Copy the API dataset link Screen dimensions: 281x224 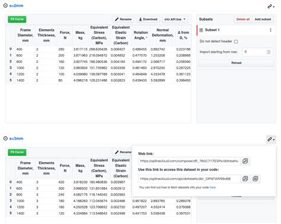pos(245,179)
